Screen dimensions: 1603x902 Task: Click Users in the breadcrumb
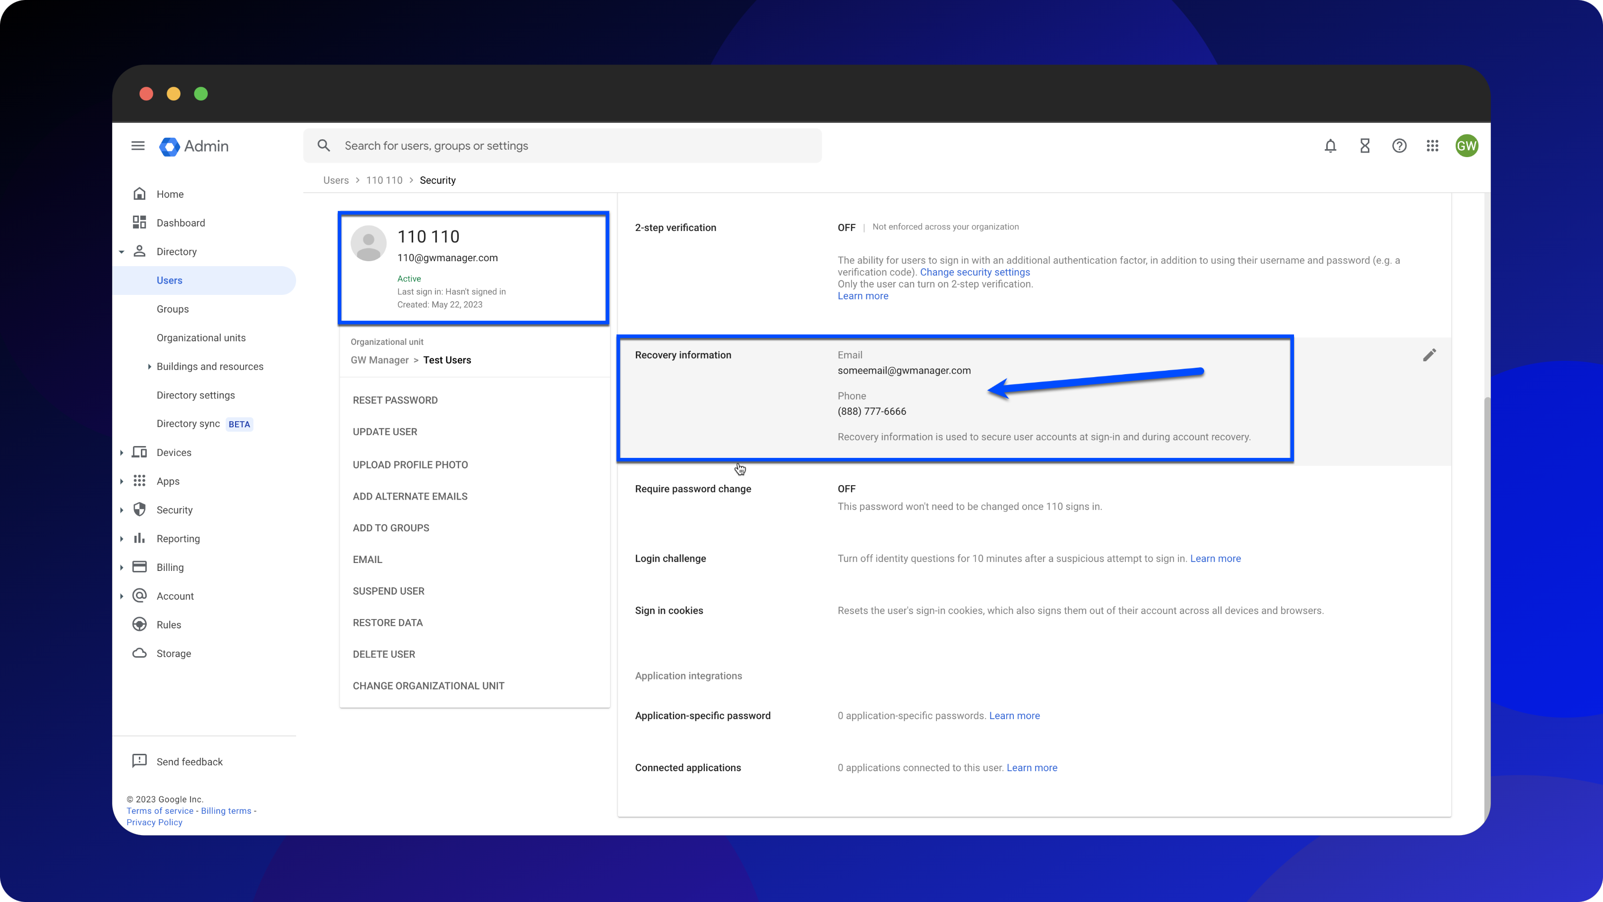point(335,180)
